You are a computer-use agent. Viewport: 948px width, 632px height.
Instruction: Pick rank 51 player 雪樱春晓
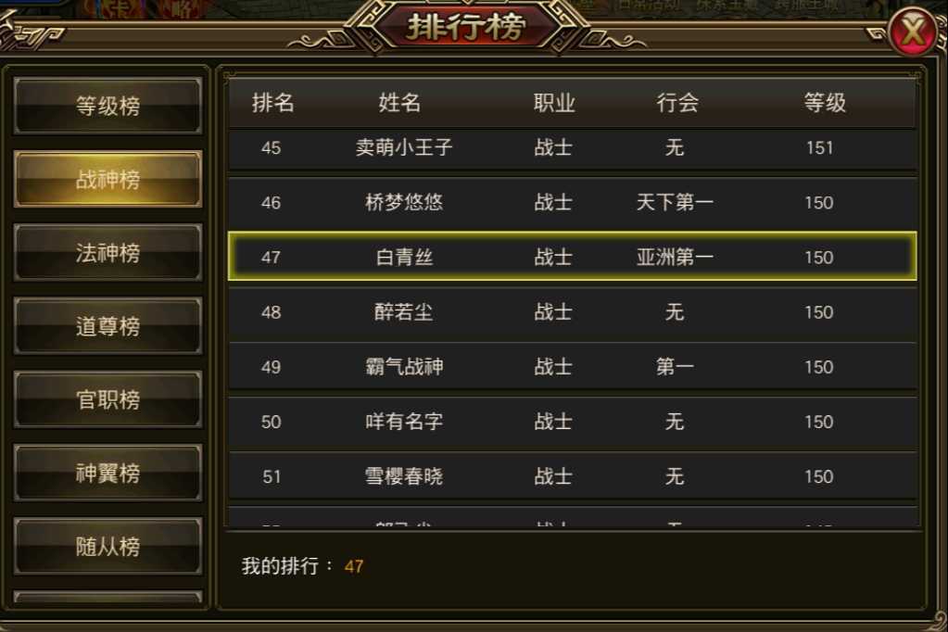click(572, 476)
